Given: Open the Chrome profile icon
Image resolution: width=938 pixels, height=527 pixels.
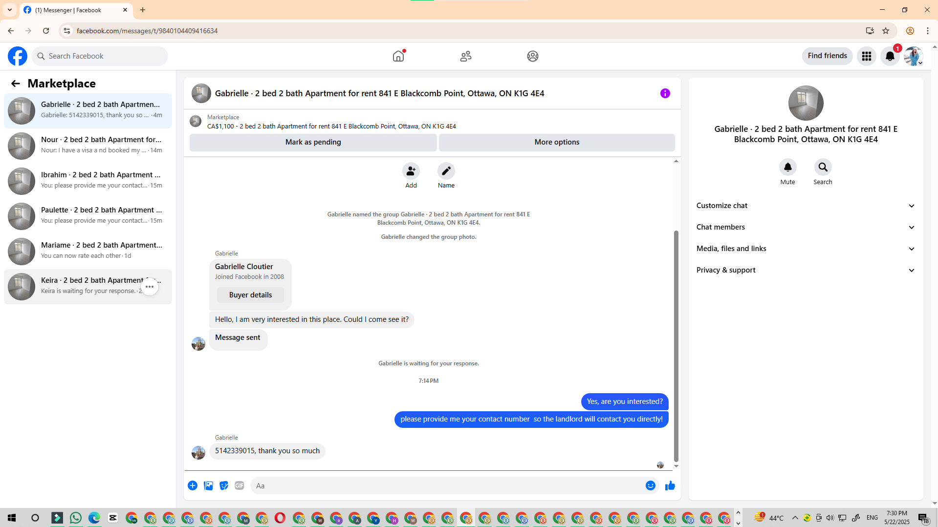Looking at the screenshot, I should (910, 31).
